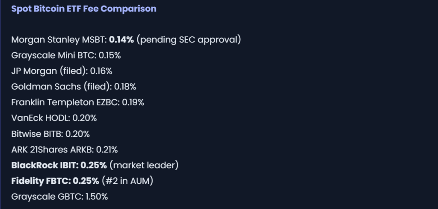The image size is (438, 209).
Task: Select the Grayscale GBTC label
Action: [x=48, y=197]
